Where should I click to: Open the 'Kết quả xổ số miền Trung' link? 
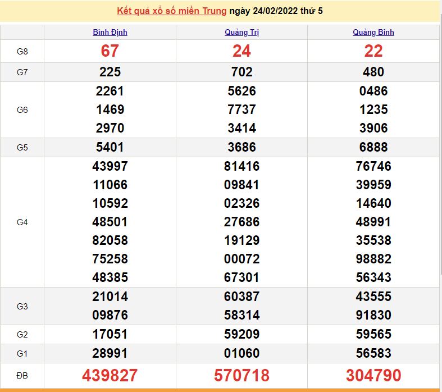click(x=171, y=11)
